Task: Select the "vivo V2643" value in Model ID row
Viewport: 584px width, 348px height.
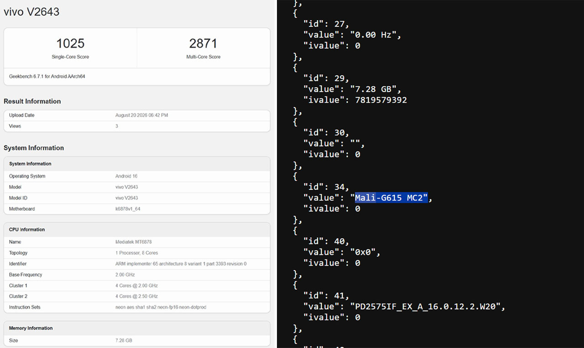Action: coord(126,198)
